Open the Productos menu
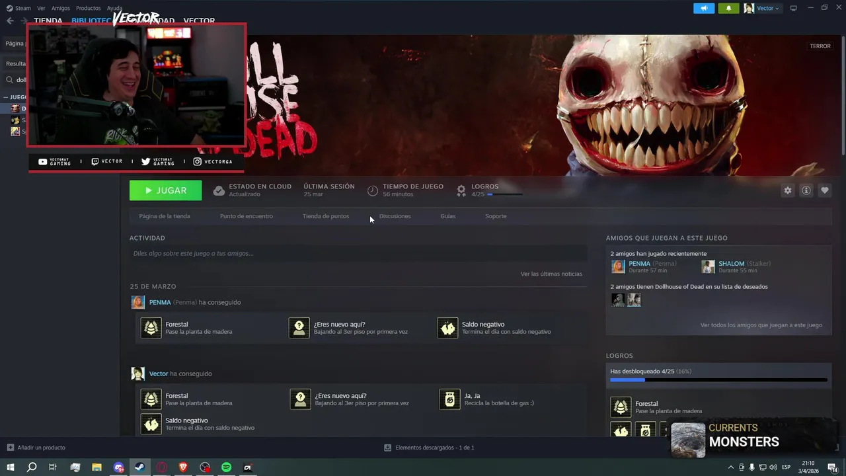 click(x=88, y=8)
